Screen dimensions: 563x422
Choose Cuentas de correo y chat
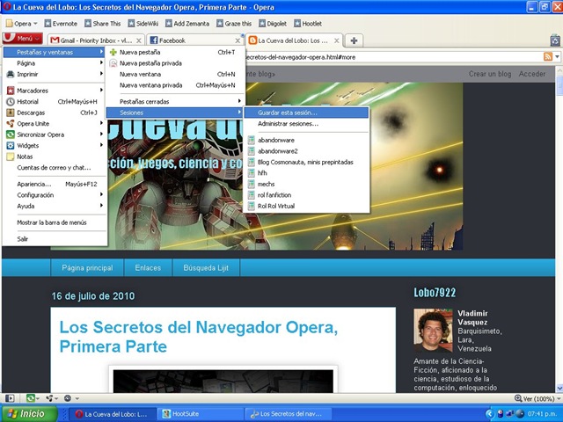[x=54, y=168]
